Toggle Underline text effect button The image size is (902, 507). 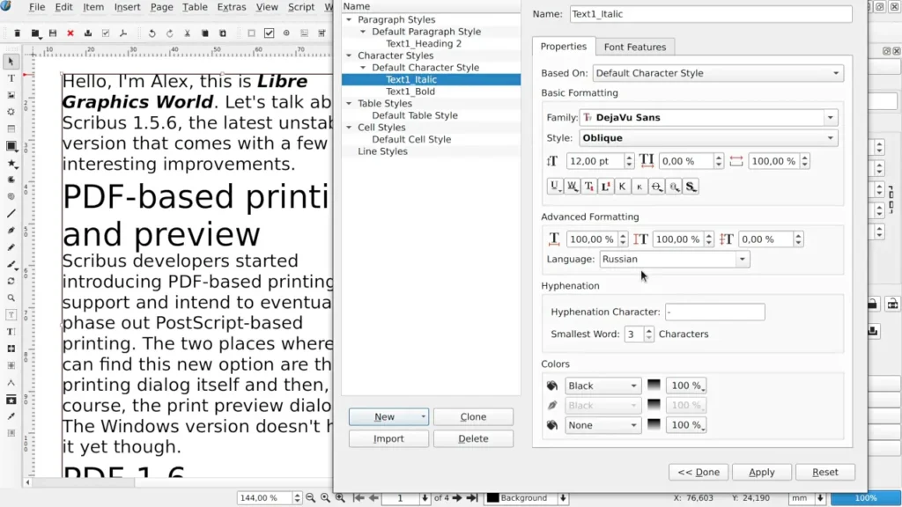point(555,187)
